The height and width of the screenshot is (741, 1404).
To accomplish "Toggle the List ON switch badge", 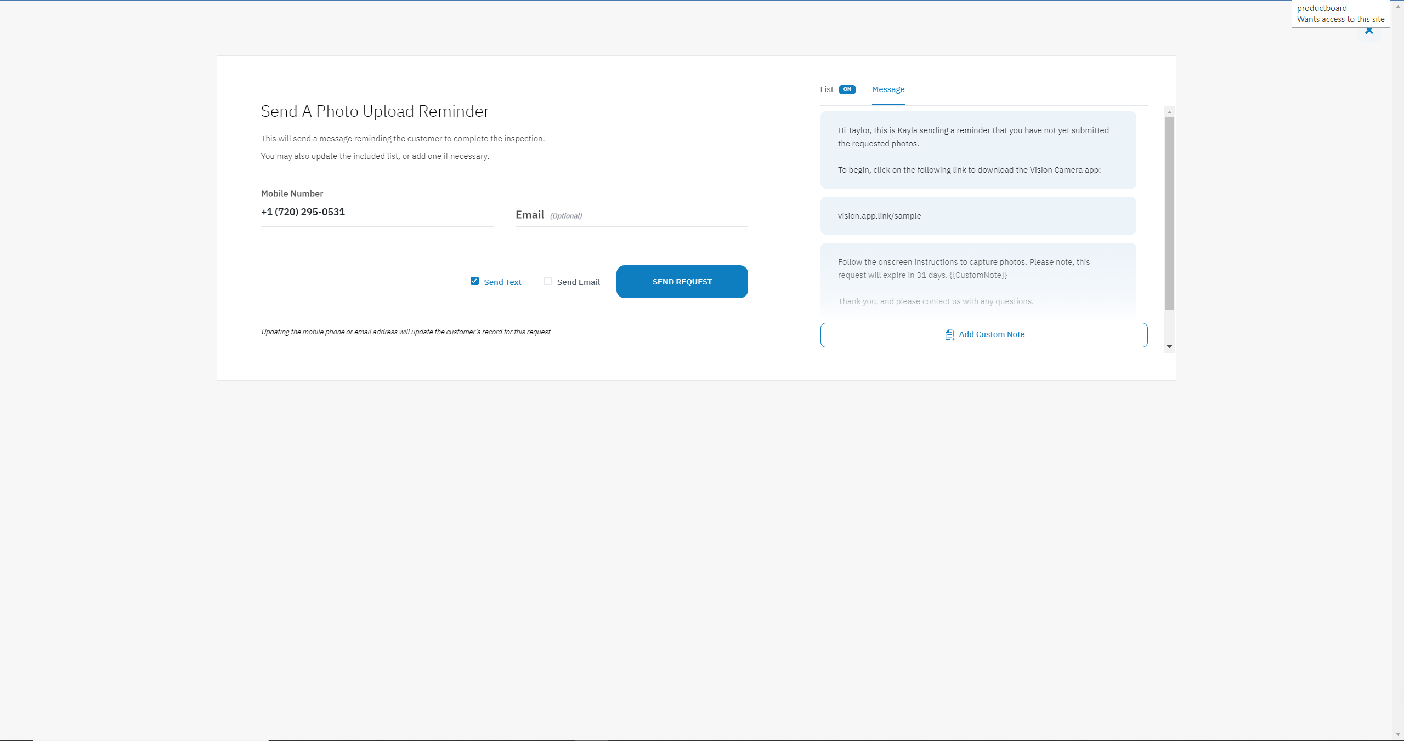I will (x=847, y=89).
